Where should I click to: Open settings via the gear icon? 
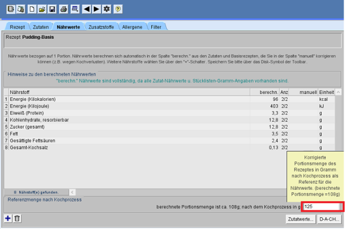(x=106, y=9)
